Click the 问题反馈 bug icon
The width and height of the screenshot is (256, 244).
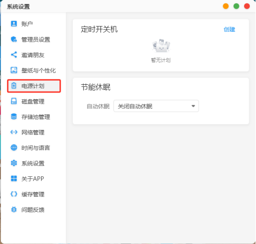pyautogui.click(x=14, y=210)
